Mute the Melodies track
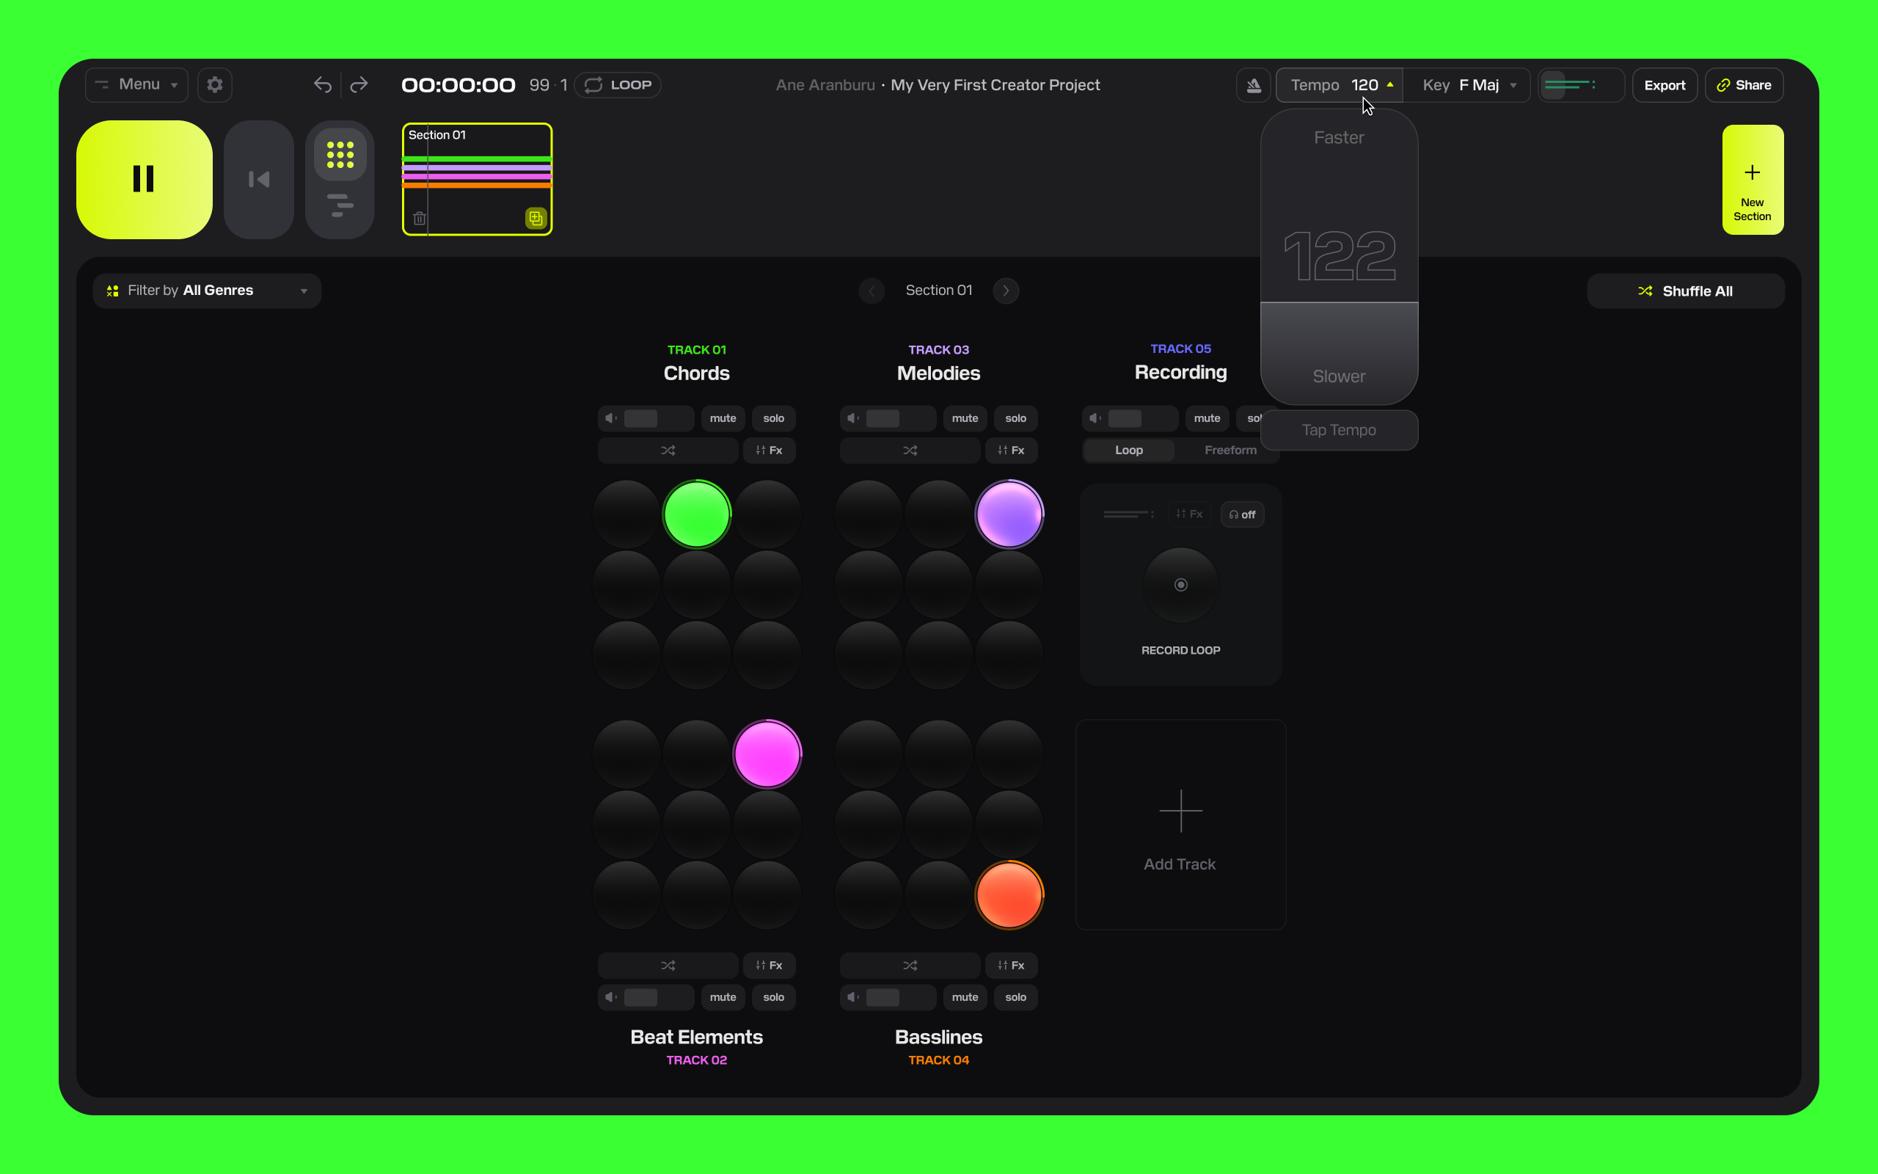The width and height of the screenshot is (1878, 1174). pyautogui.click(x=965, y=418)
